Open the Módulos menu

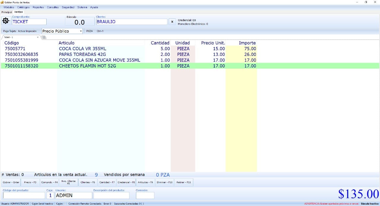coord(9,7)
